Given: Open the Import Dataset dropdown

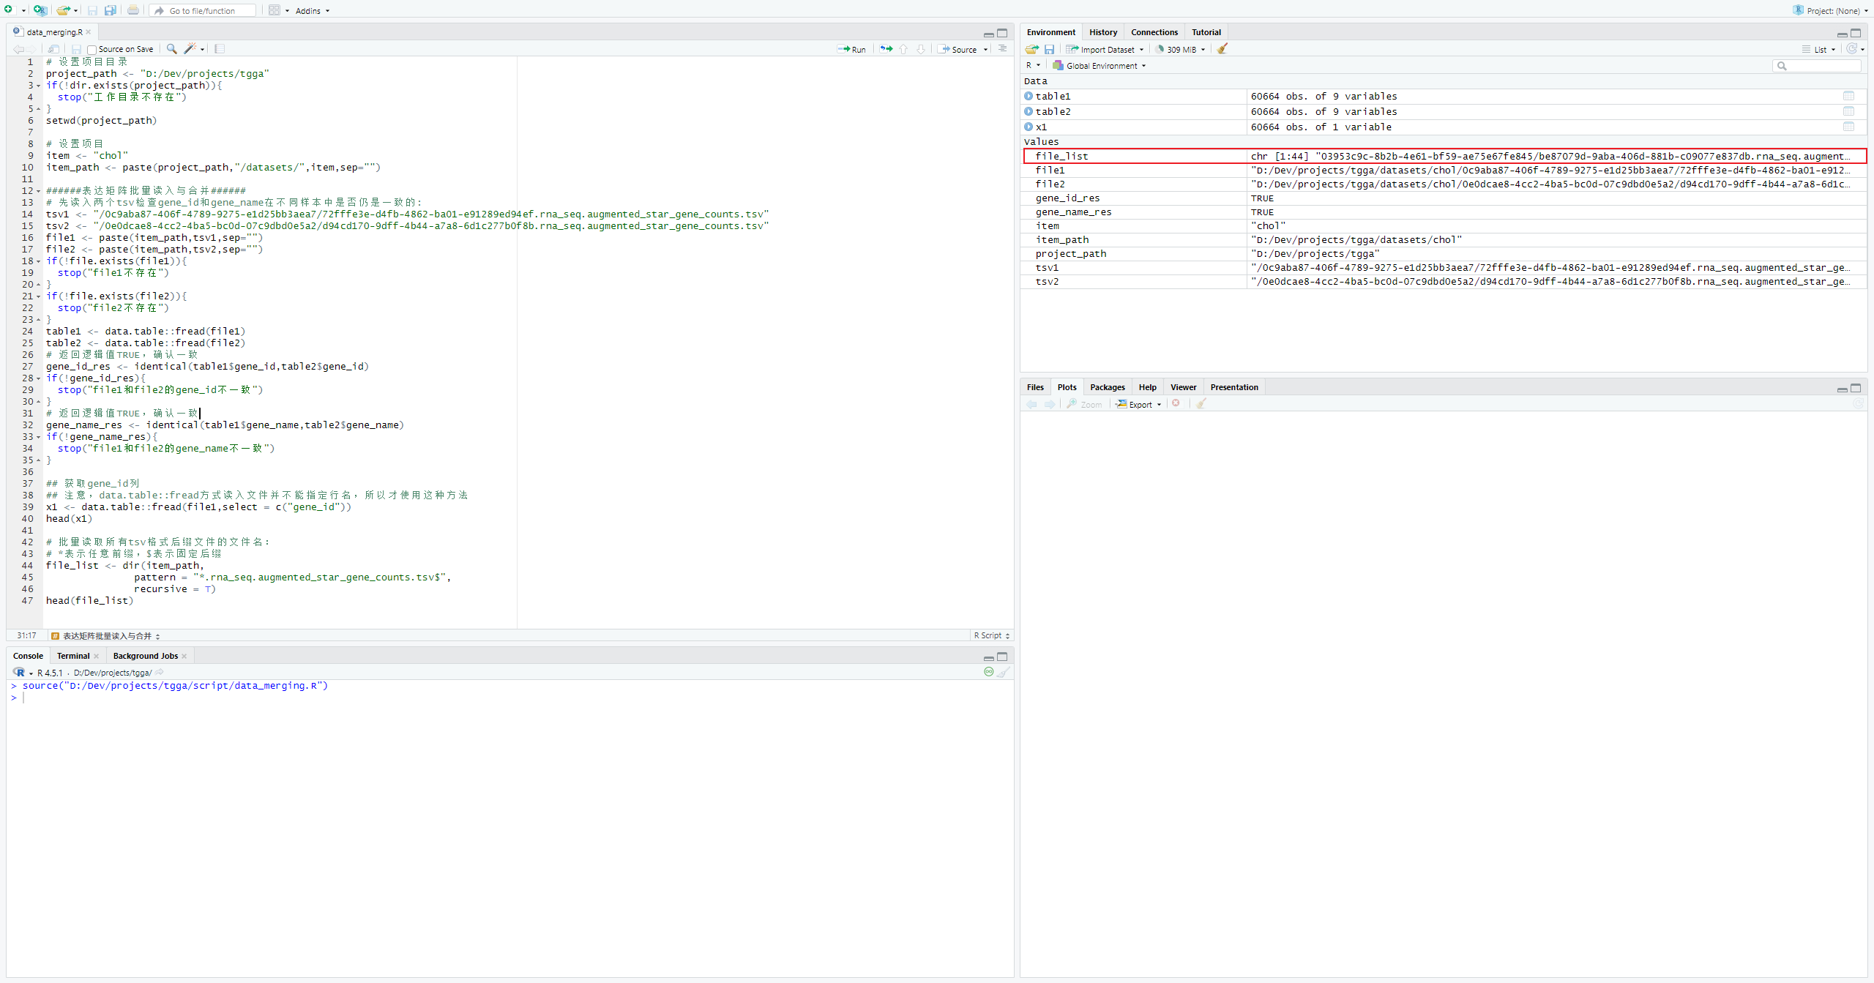Looking at the screenshot, I should click(1105, 50).
